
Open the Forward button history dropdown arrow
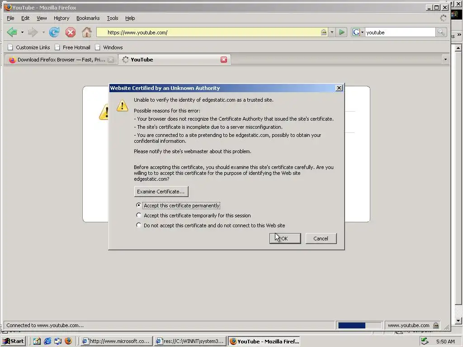pyautogui.click(x=43, y=32)
